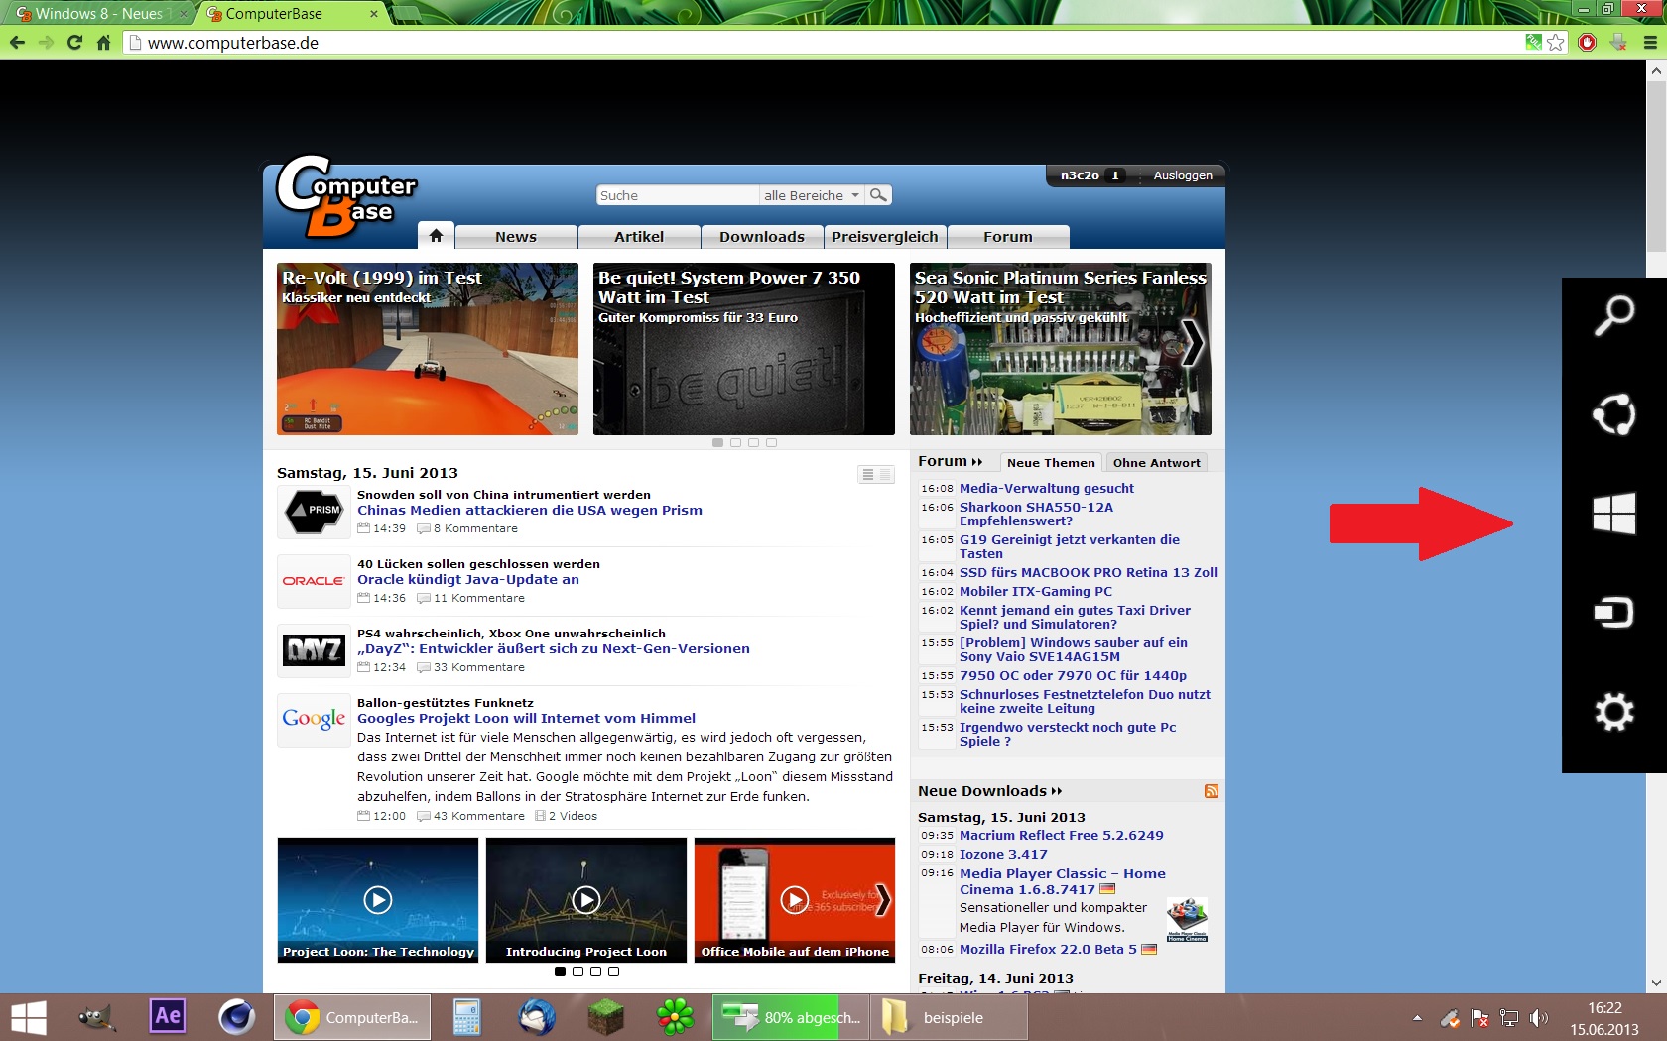Open the Devices charm
The width and height of the screenshot is (1667, 1041).
pyautogui.click(x=1614, y=613)
